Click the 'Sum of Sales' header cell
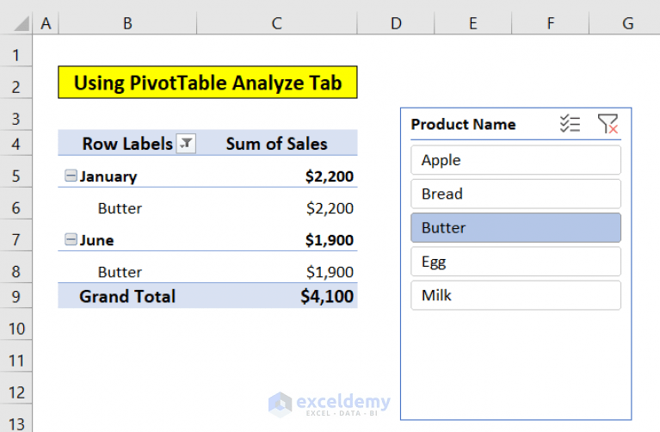 click(276, 144)
